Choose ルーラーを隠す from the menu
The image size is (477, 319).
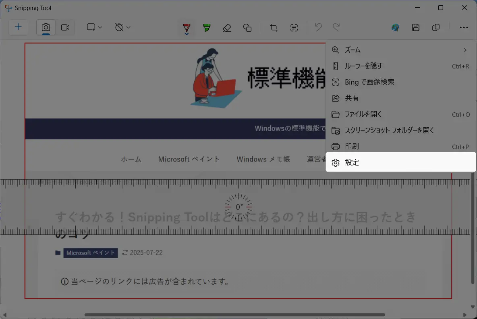(400, 66)
